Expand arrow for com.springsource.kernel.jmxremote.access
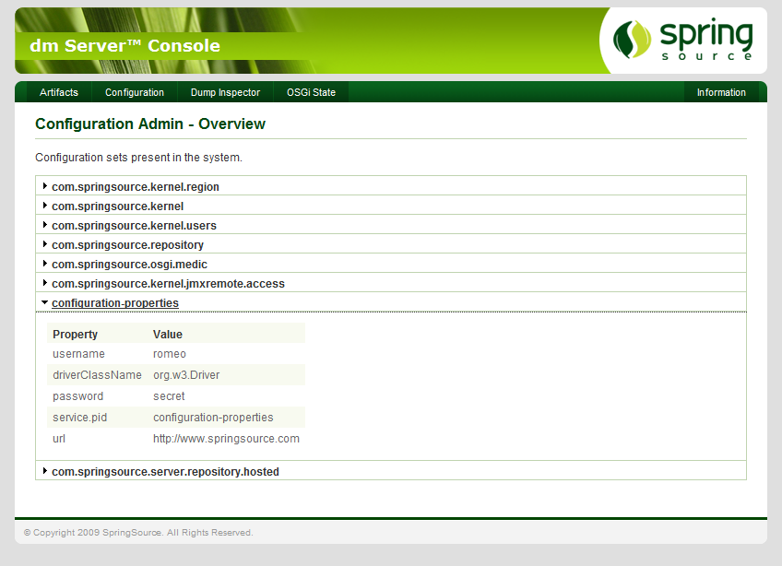The width and height of the screenshot is (782, 566). point(45,283)
